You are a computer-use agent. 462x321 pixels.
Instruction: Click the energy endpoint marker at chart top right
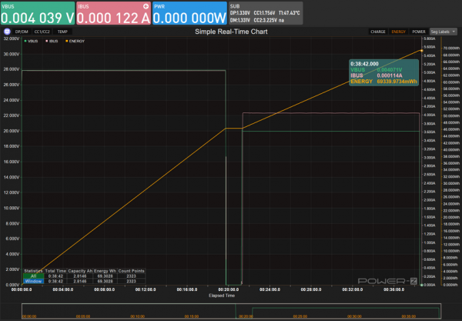point(422,51)
